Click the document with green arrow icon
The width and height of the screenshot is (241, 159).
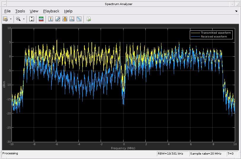pos(89,19)
